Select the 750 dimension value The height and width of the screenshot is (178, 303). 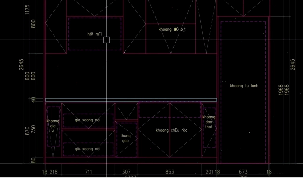click(34, 129)
